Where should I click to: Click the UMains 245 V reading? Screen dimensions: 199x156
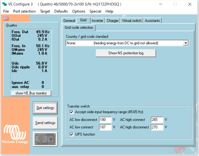coord(29,49)
